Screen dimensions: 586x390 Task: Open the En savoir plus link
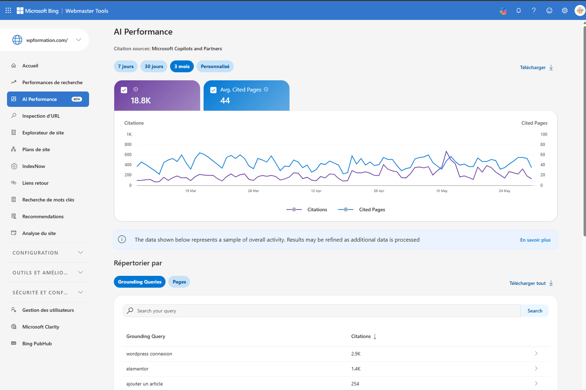tap(535, 240)
